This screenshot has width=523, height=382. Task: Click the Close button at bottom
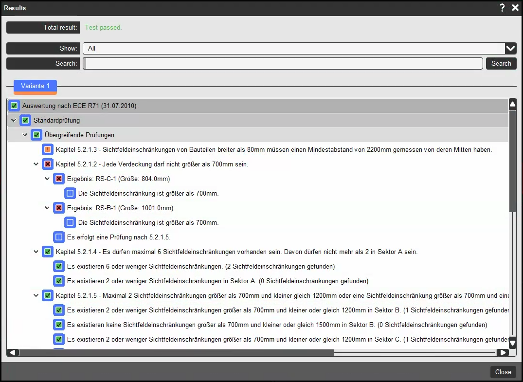(x=503, y=372)
